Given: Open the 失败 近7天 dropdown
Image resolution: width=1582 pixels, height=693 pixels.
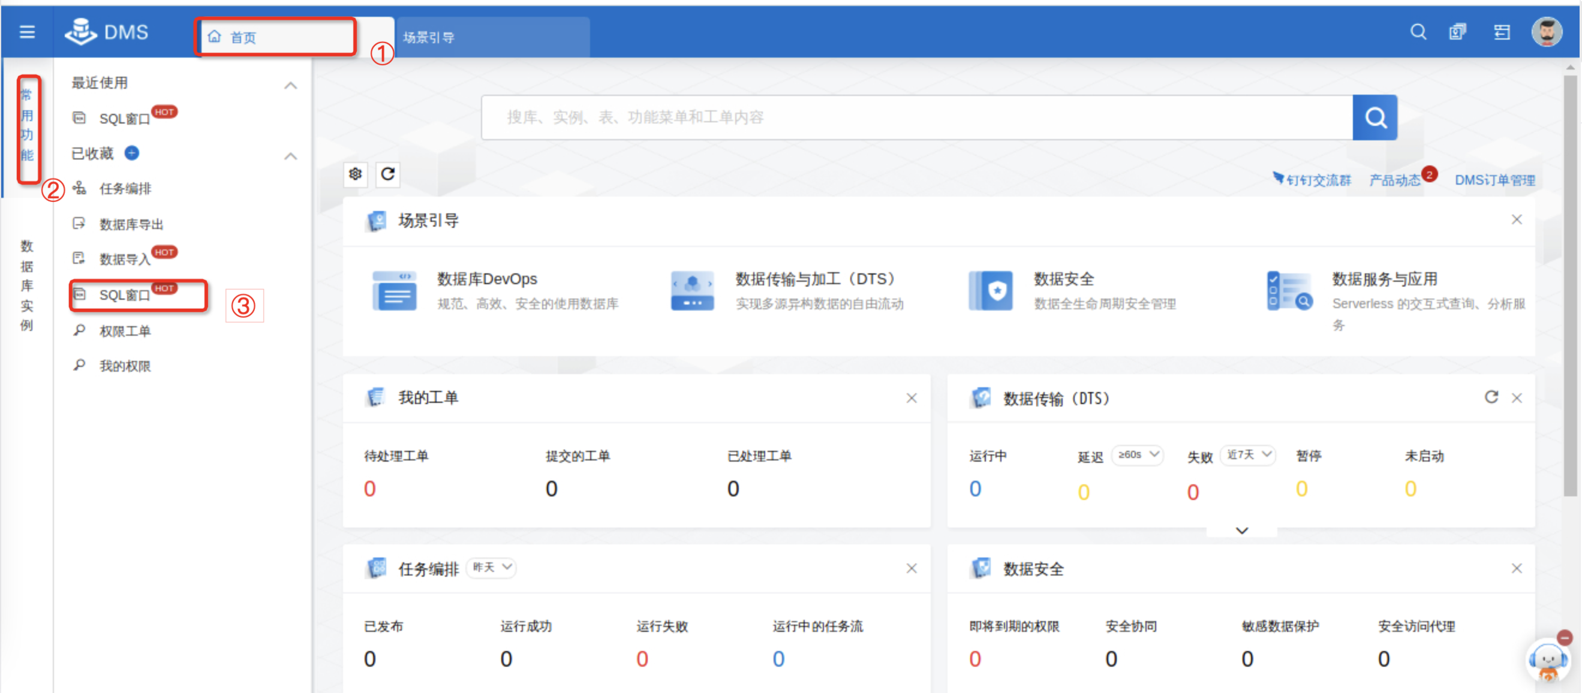Looking at the screenshot, I should (1248, 455).
